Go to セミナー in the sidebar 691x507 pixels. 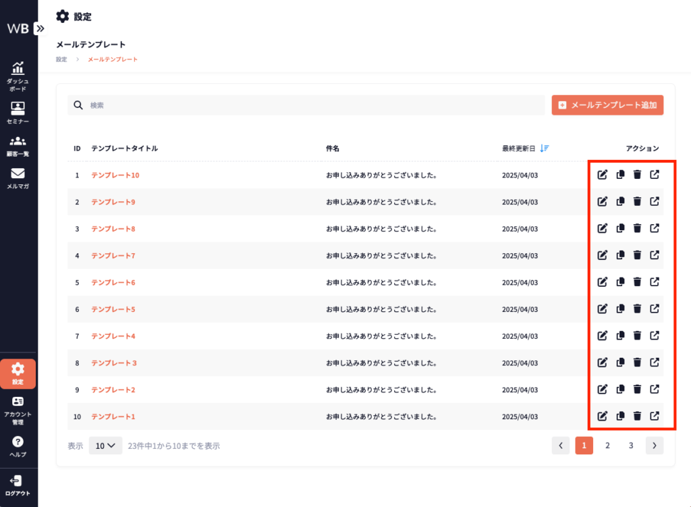tap(18, 113)
